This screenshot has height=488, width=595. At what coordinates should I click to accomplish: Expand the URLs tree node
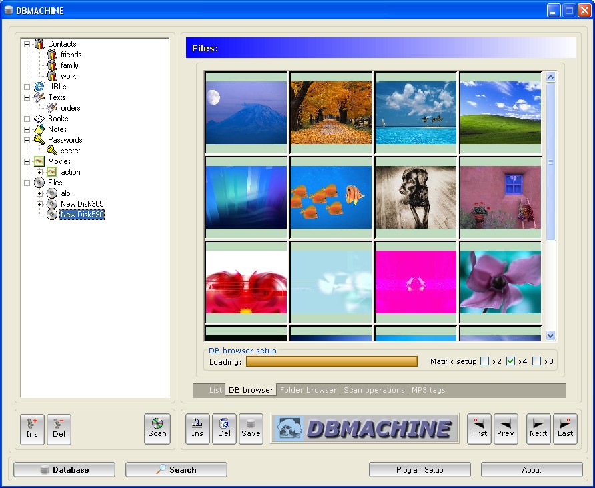(x=27, y=87)
